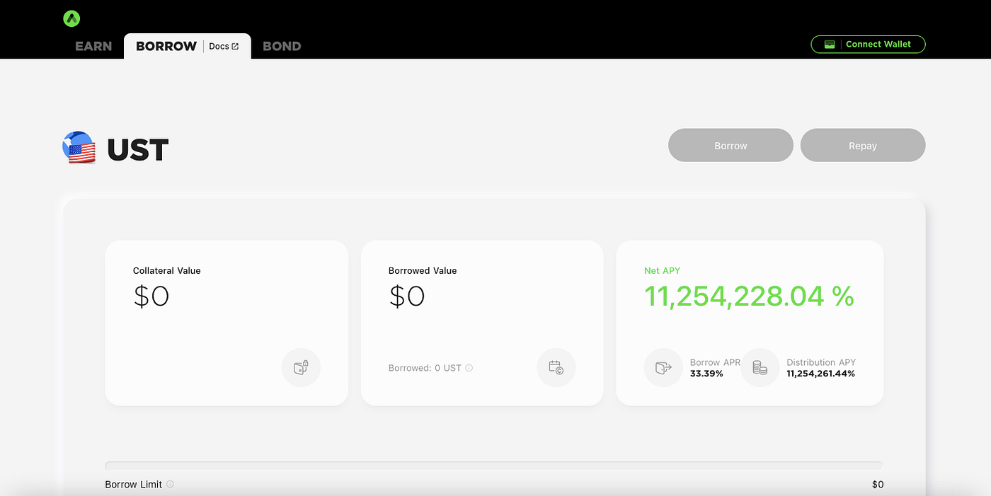Screen dimensions: 991x496
Task: Click the collateral wallet lock icon
Action: [301, 367]
